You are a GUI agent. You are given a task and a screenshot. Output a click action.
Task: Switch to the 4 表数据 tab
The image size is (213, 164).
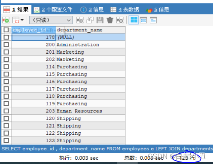point(125,10)
